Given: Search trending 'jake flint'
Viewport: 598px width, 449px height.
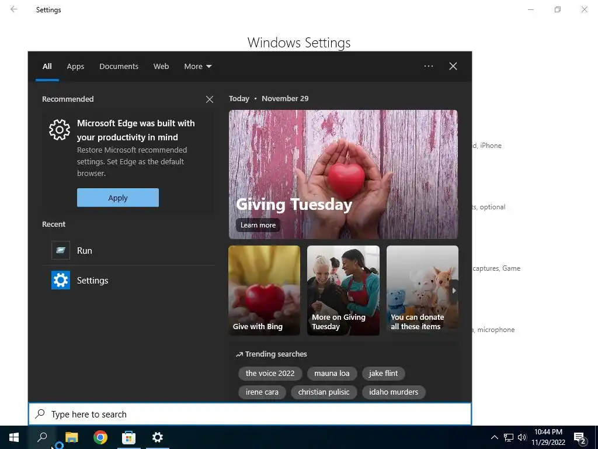Looking at the screenshot, I should click(383, 374).
